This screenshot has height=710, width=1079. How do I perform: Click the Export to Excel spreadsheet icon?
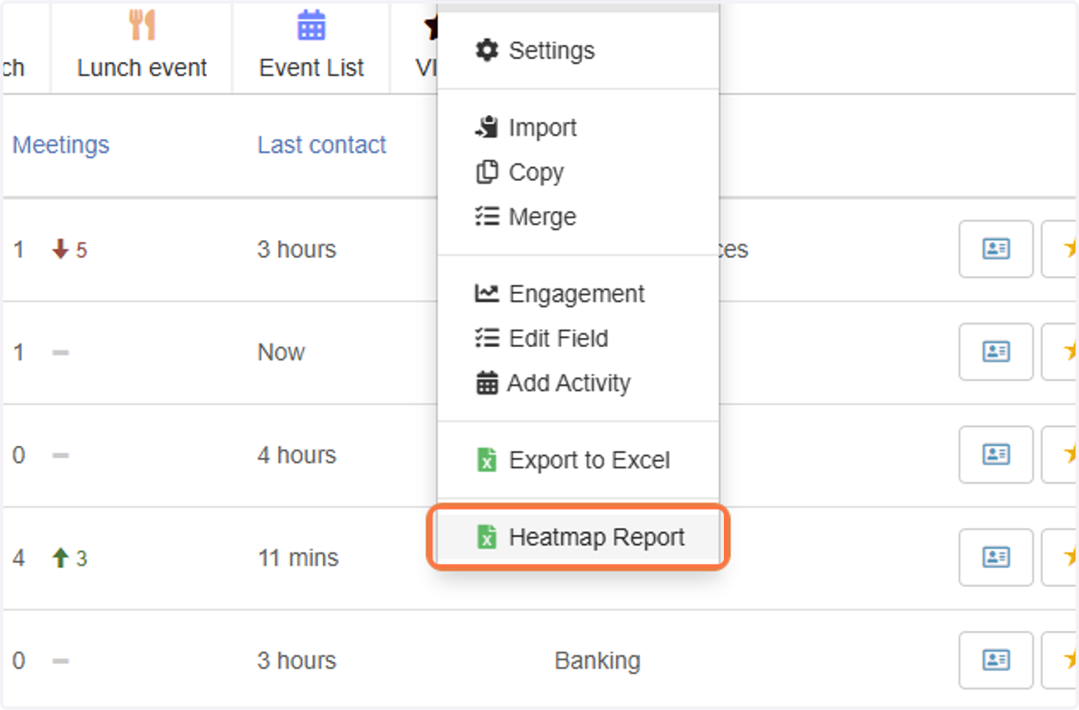coord(486,460)
